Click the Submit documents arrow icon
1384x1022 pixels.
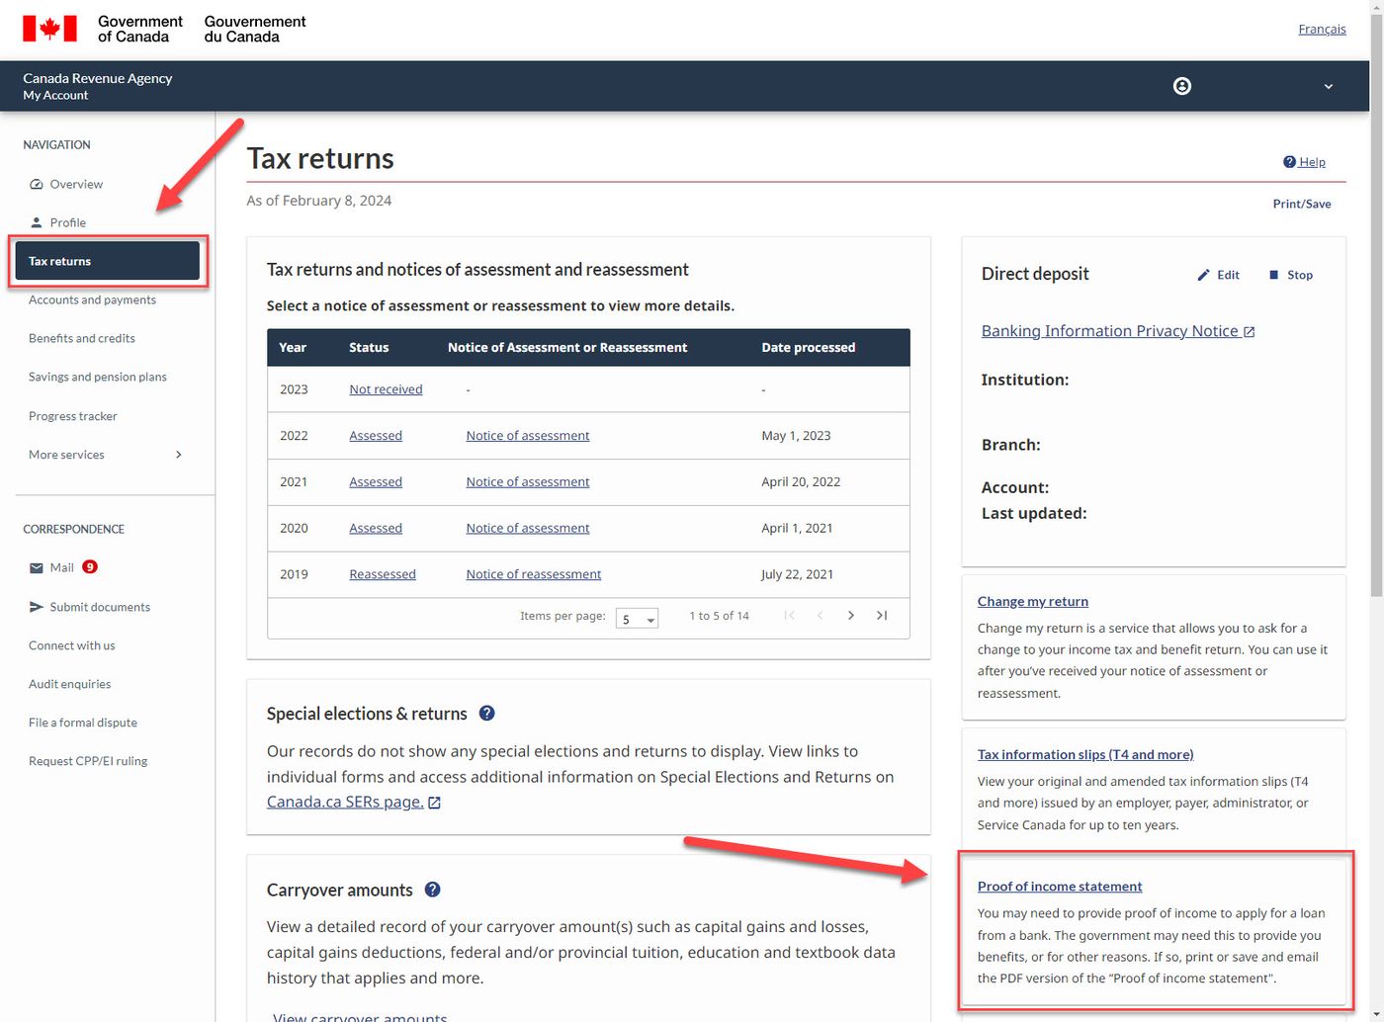(x=37, y=607)
